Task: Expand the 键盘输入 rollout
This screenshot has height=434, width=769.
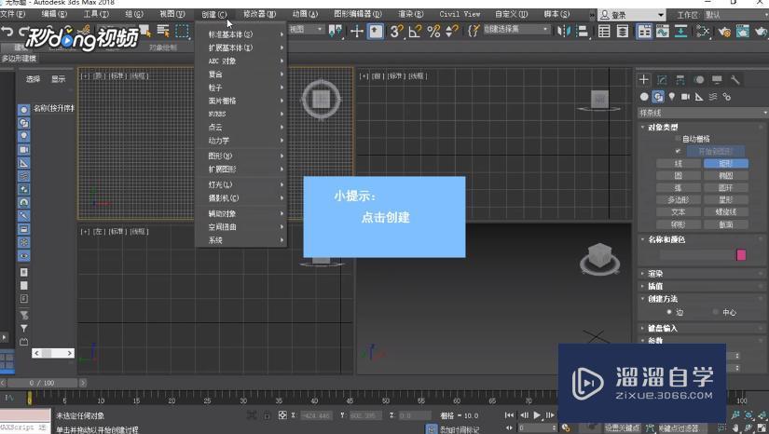Action: pyautogui.click(x=660, y=328)
